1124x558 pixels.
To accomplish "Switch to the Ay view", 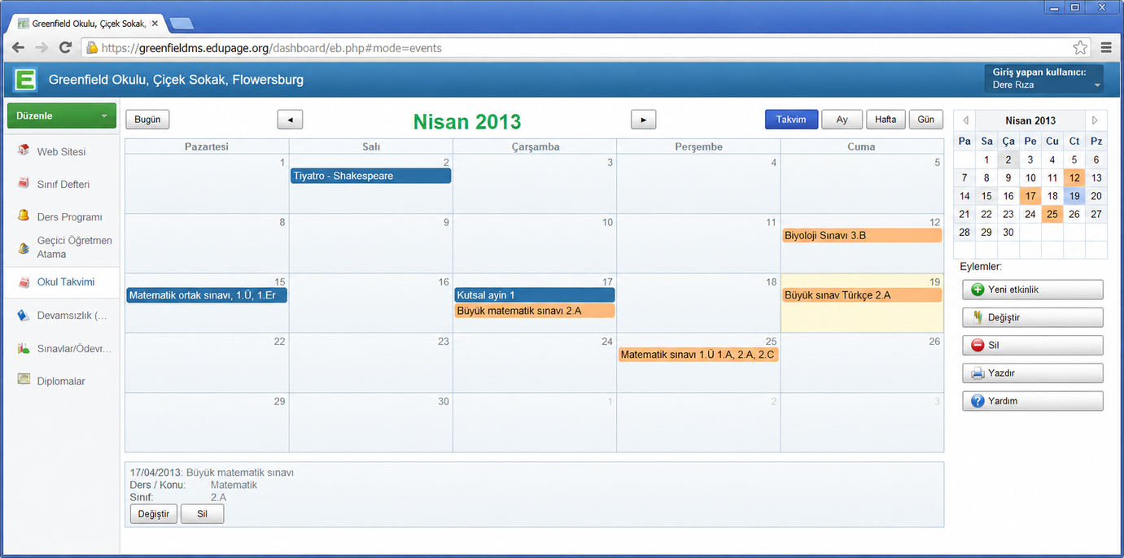I will [x=842, y=120].
